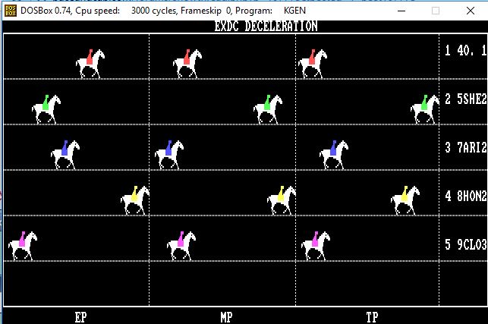Click the DOSBox title bar text

pos(163,11)
